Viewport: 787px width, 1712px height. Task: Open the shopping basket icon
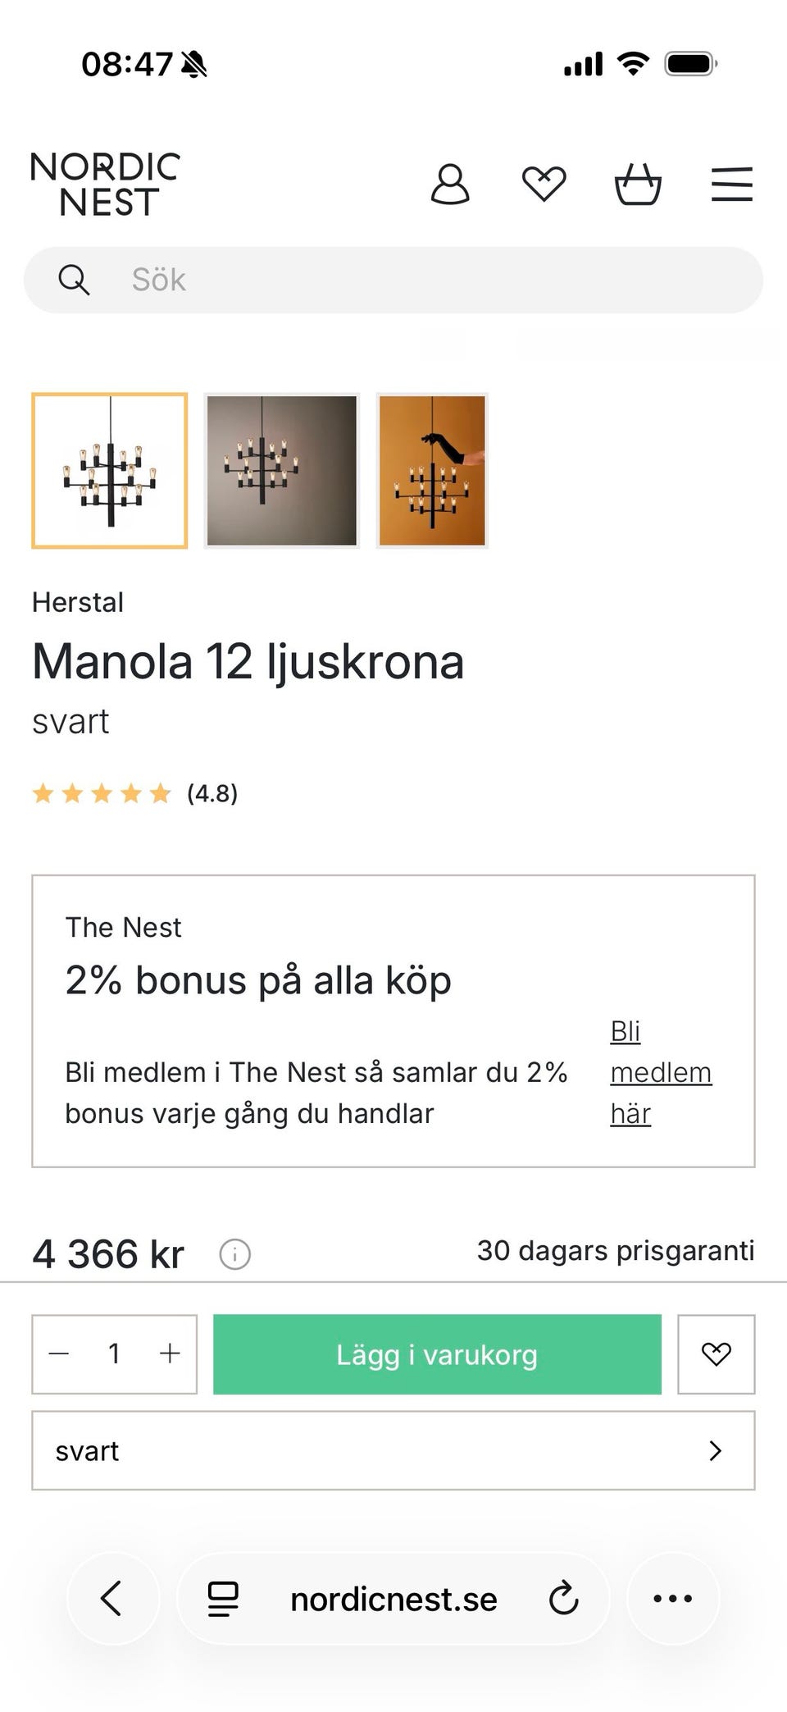click(x=638, y=184)
